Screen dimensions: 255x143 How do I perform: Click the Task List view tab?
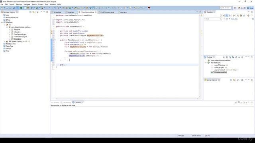(210, 12)
